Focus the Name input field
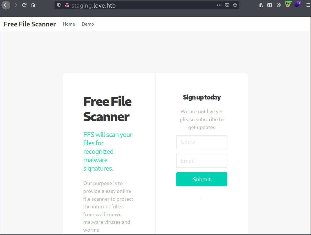This screenshot has width=311, height=235. (202, 142)
